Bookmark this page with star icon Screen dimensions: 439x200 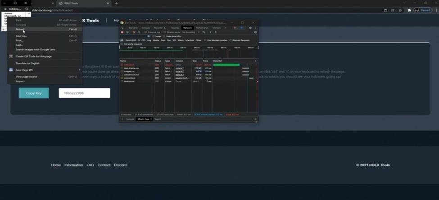point(400,10)
